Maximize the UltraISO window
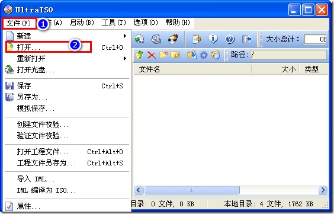Image resolution: width=334 pixels, height=214 pixels. 308,9
